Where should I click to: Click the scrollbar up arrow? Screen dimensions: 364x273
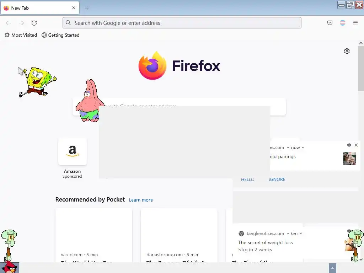click(361, 43)
